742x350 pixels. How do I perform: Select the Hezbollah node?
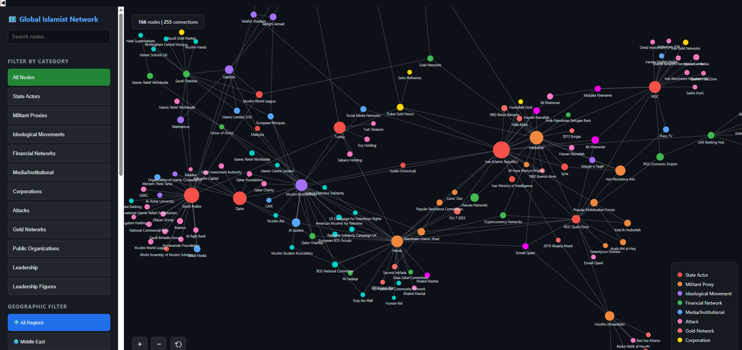pos(536,137)
